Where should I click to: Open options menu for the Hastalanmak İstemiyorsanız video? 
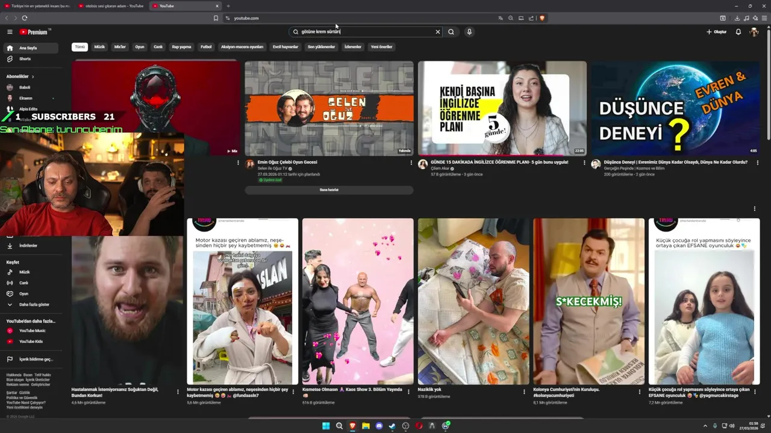pos(178,392)
